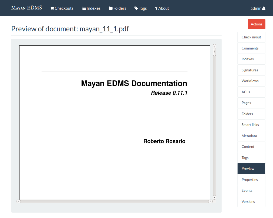Click the list icon beside Indexes
This screenshot has width=273, height=218.
[84, 8]
